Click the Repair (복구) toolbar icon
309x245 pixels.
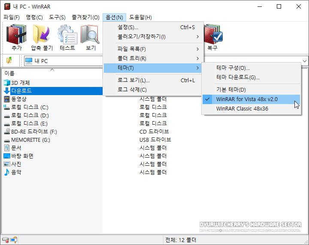(213, 34)
